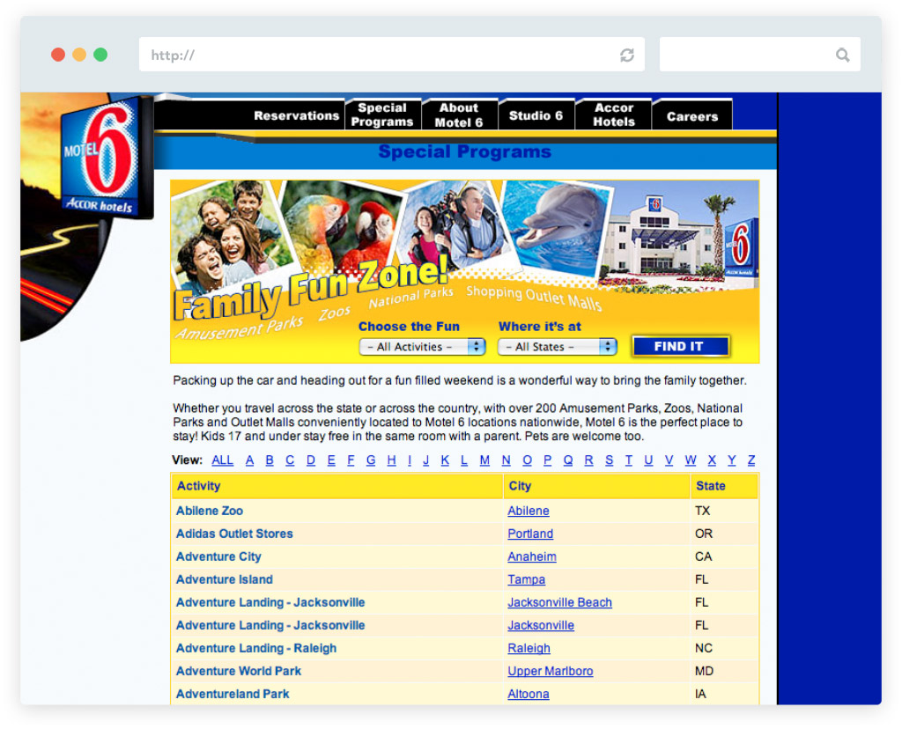Image resolution: width=902 pixels, height=729 pixels.
Task: Click the FIND IT button
Action: [680, 346]
